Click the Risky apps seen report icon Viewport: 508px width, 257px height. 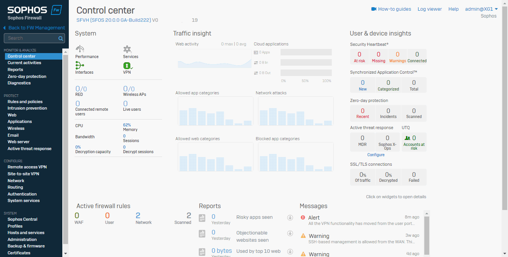click(x=202, y=218)
